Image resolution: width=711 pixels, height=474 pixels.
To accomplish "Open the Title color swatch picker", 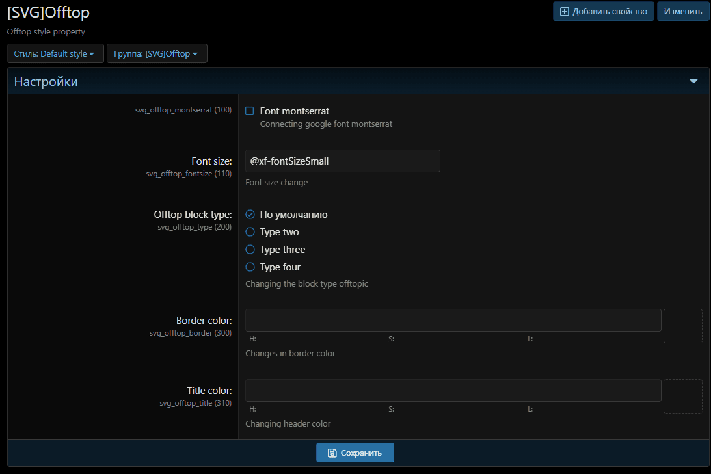I will pyautogui.click(x=682, y=396).
